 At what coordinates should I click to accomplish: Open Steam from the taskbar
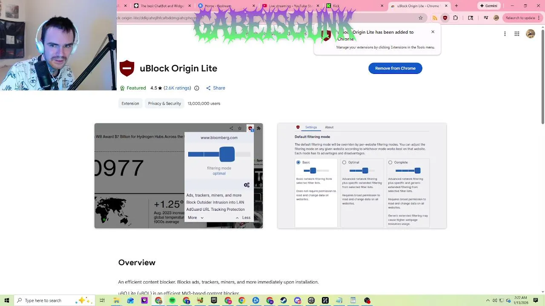point(283,300)
